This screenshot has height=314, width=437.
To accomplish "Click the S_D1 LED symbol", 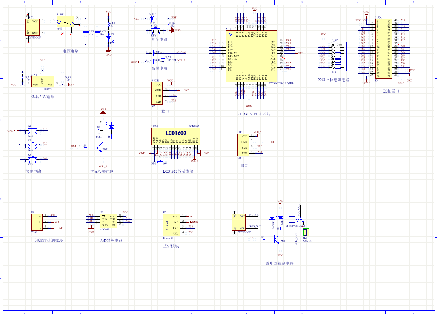I will coord(108,37).
